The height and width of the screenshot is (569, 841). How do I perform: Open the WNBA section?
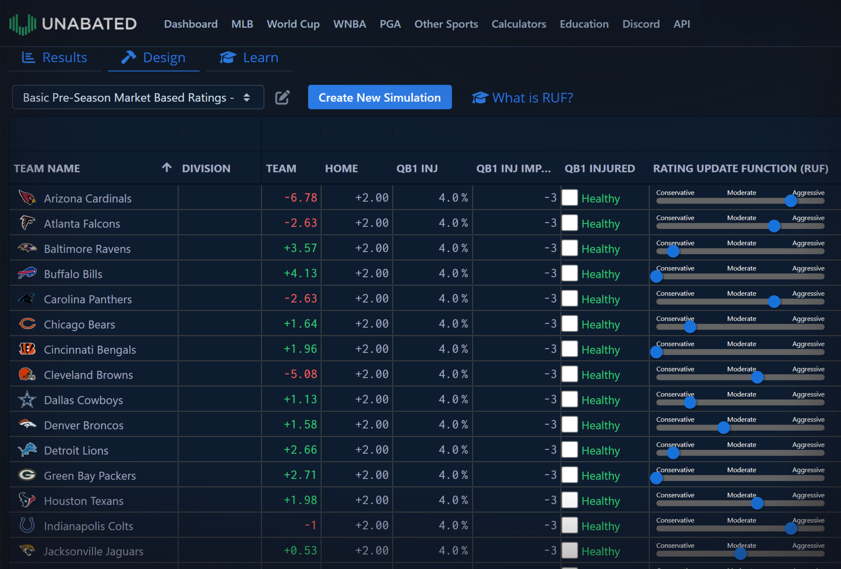[350, 24]
